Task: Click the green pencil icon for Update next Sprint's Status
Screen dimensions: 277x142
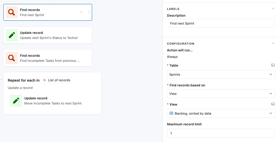Action: click(12, 35)
